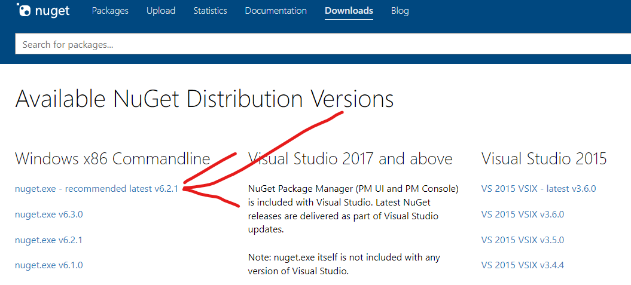Open the Documentation link in navbar

coord(276,11)
